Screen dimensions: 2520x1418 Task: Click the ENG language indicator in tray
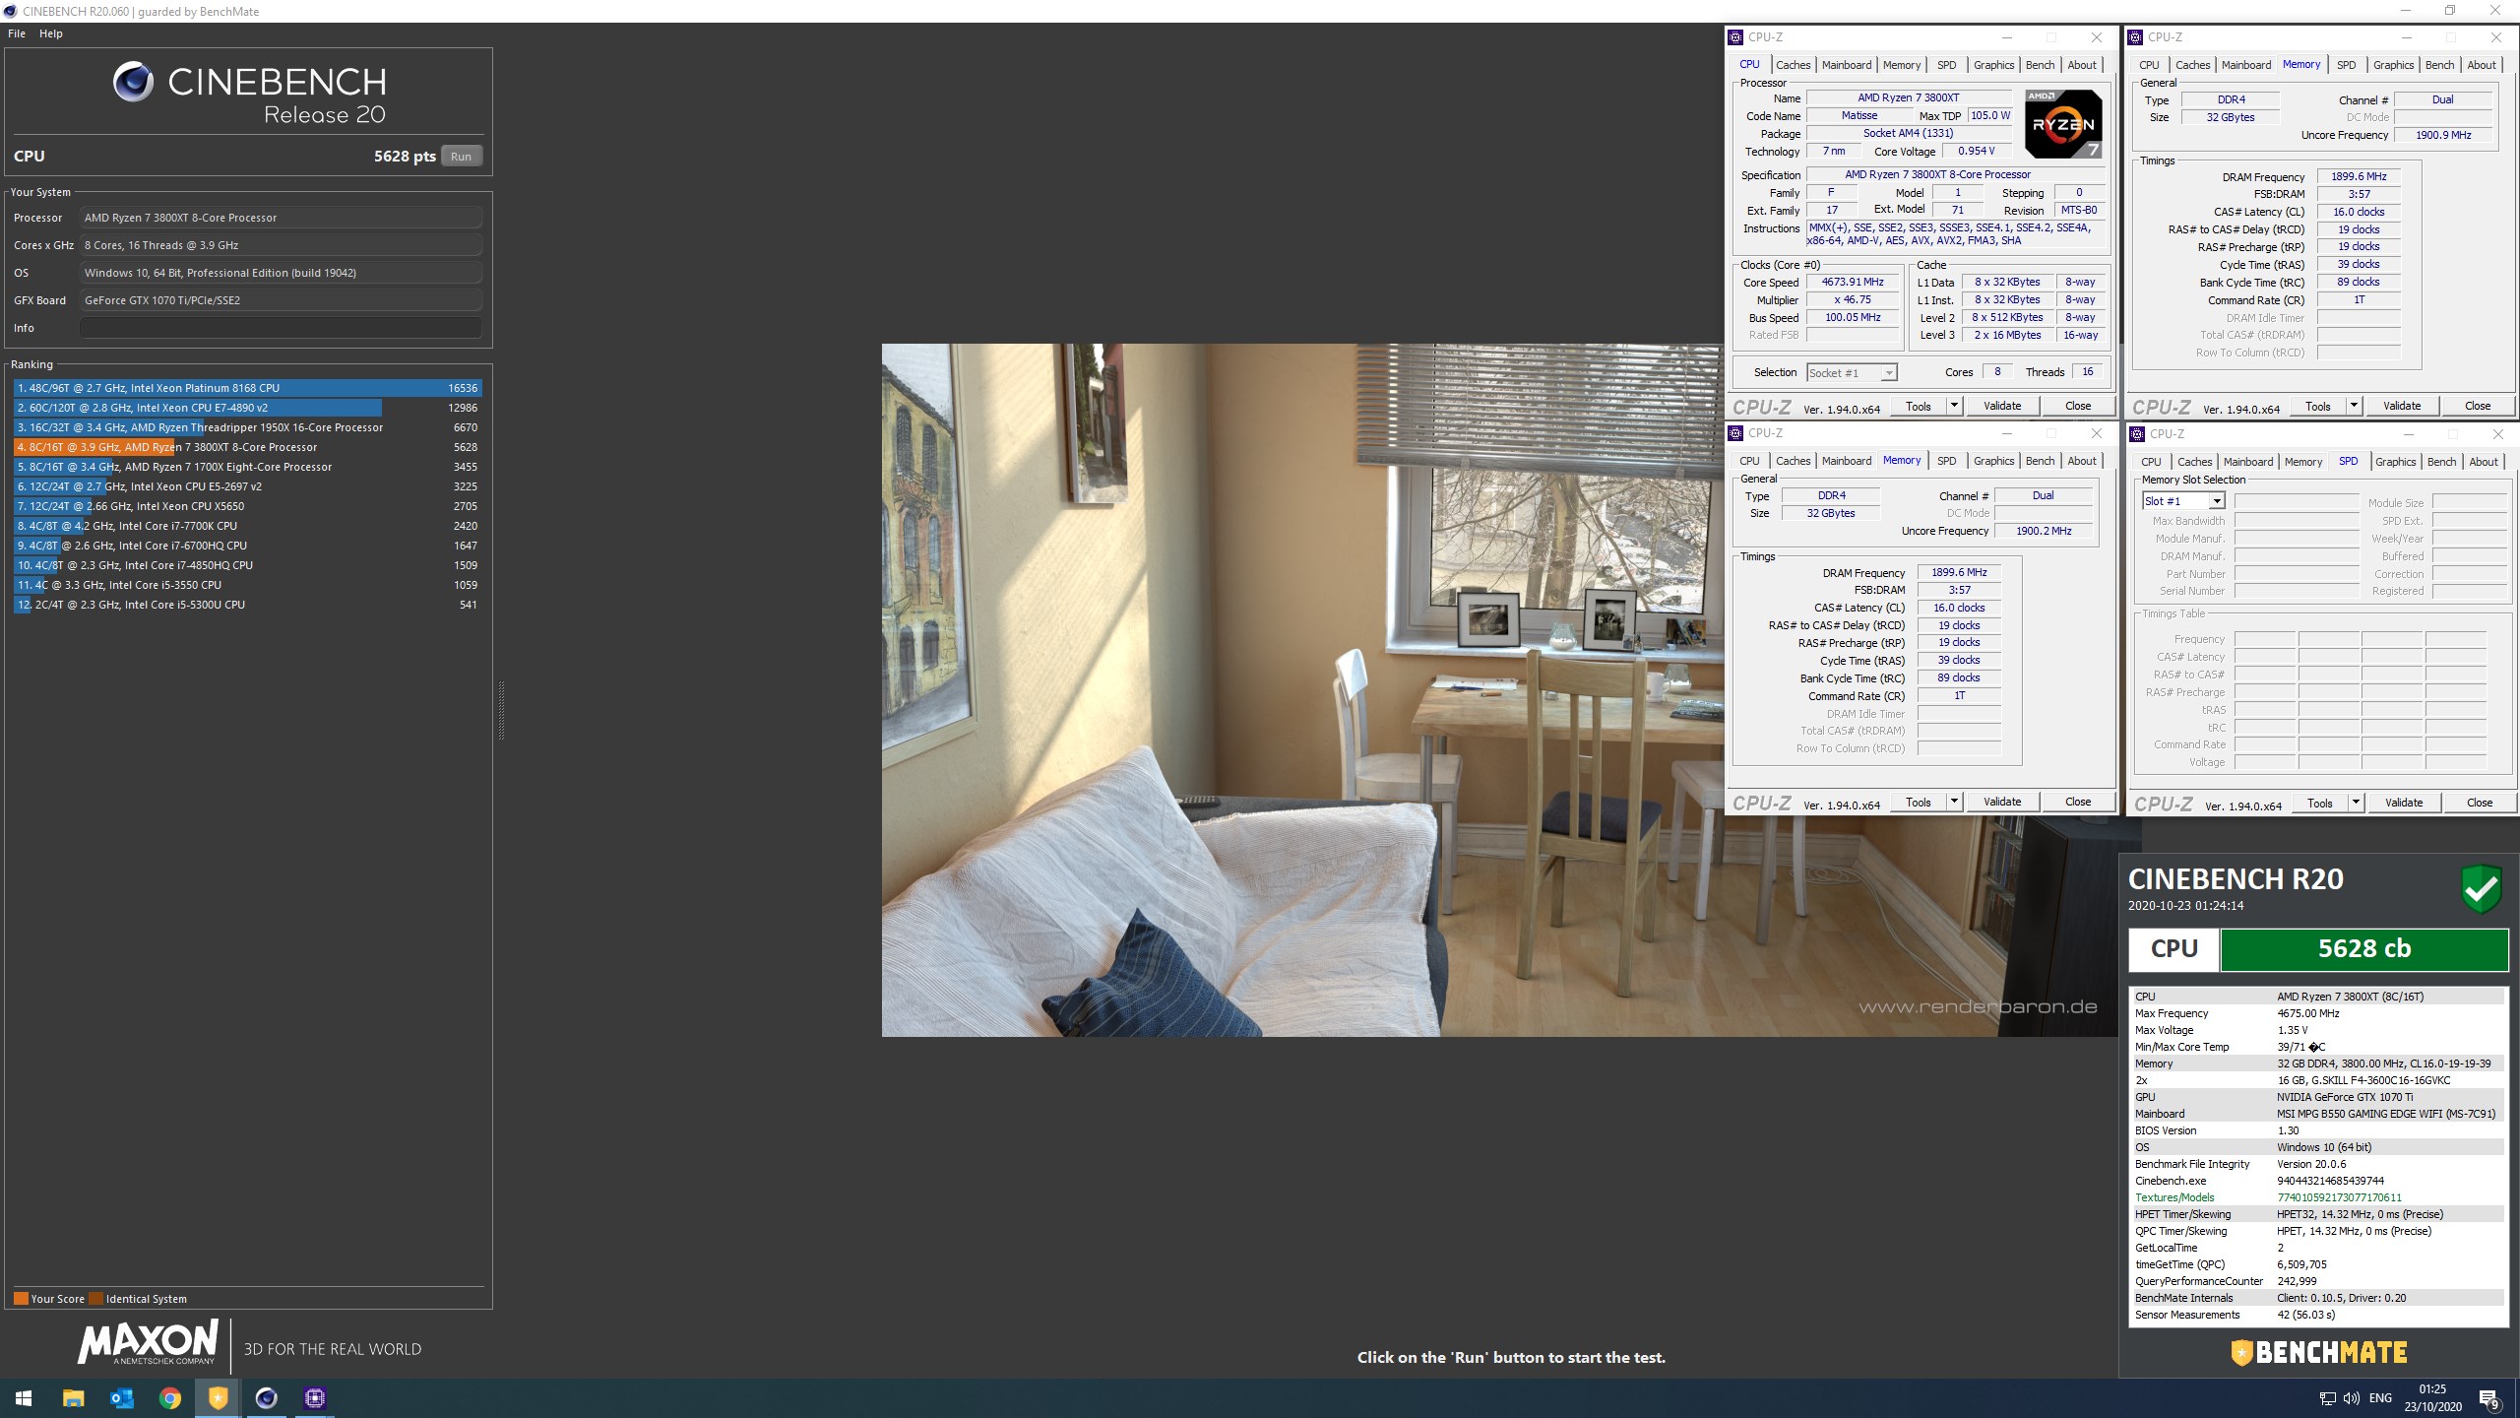(x=2380, y=1398)
